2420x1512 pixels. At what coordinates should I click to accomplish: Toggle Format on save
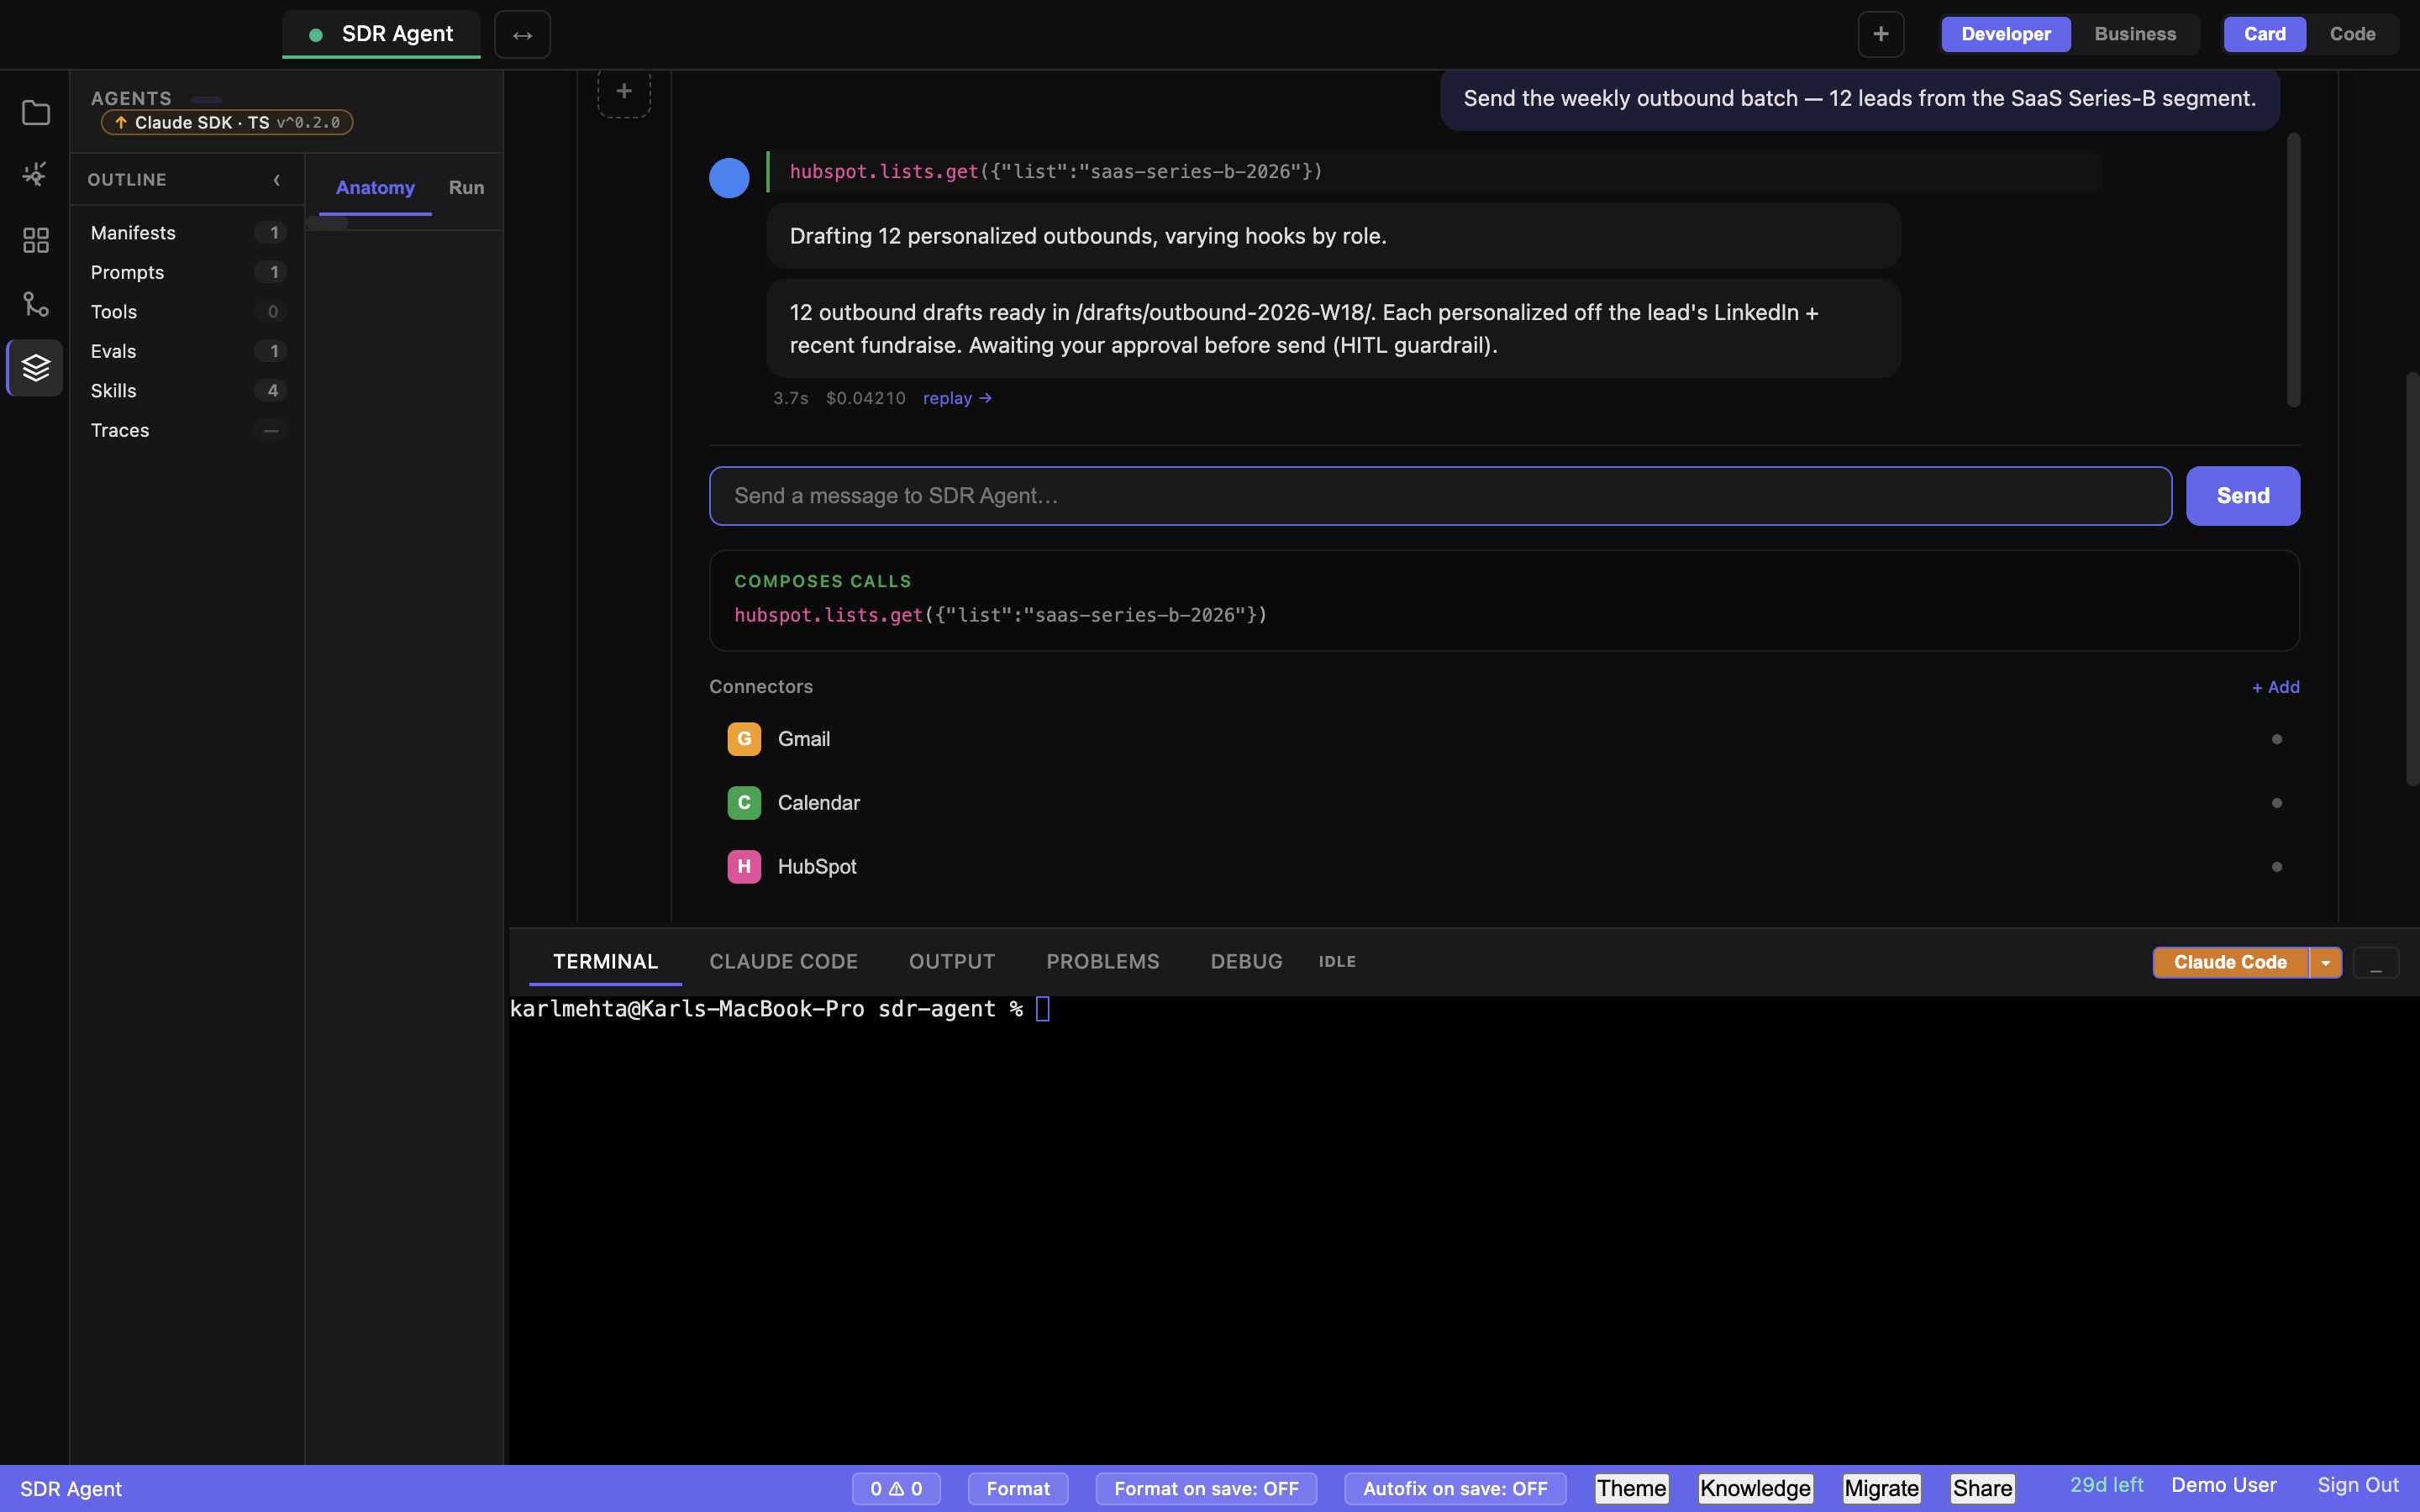pyautogui.click(x=1206, y=1489)
